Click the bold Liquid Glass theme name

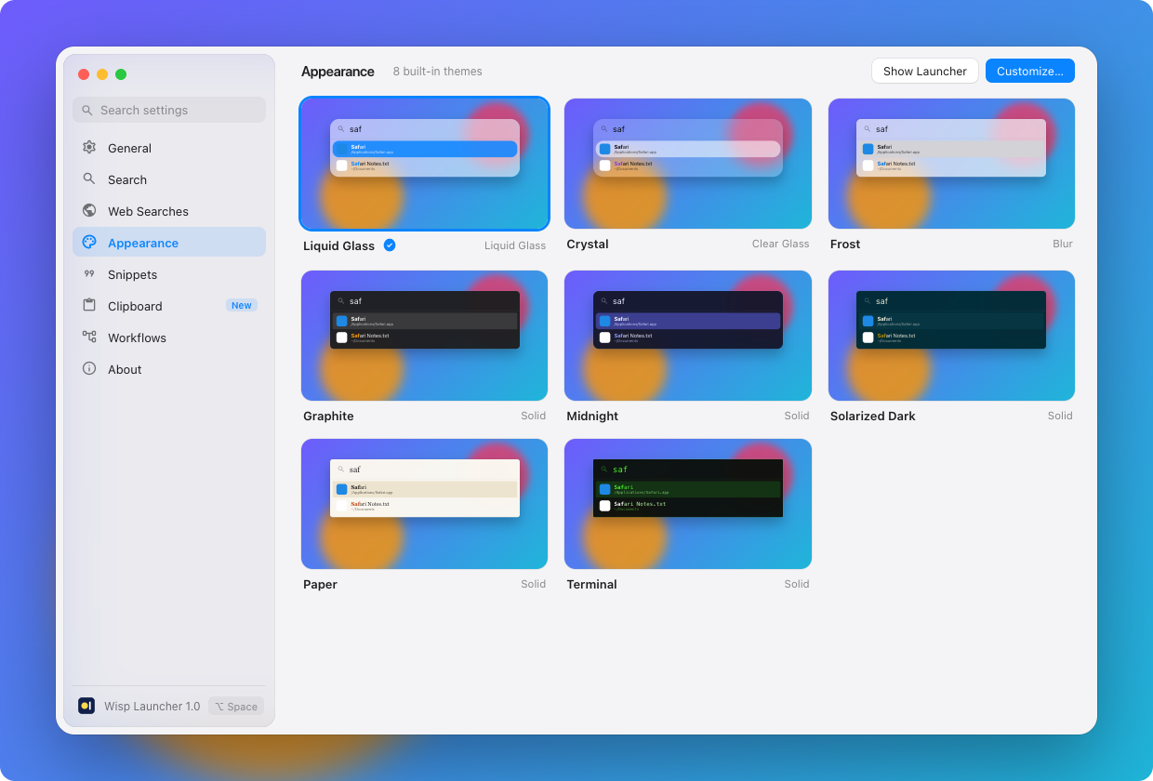338,245
